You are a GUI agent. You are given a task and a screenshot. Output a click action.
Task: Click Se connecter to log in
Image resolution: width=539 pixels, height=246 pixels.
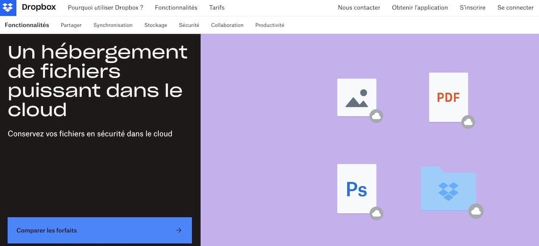click(x=515, y=7)
